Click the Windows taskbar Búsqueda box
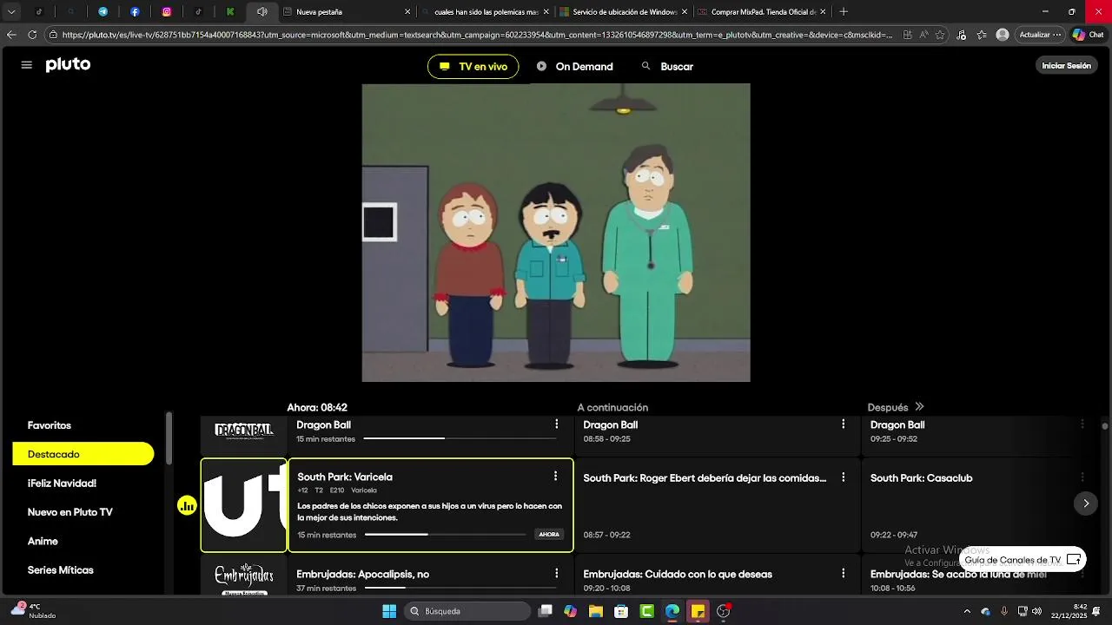 pyautogui.click(x=469, y=611)
